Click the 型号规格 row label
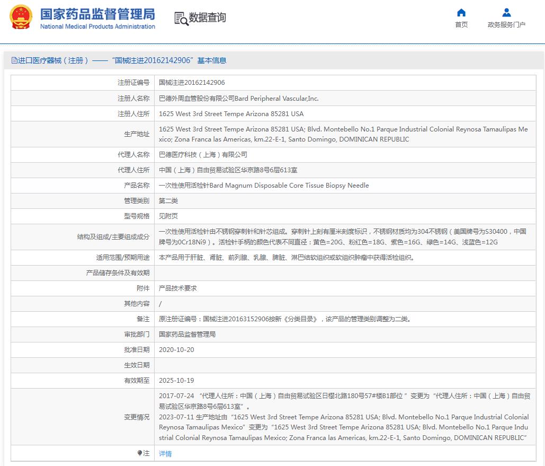545x466 pixels. [x=137, y=216]
